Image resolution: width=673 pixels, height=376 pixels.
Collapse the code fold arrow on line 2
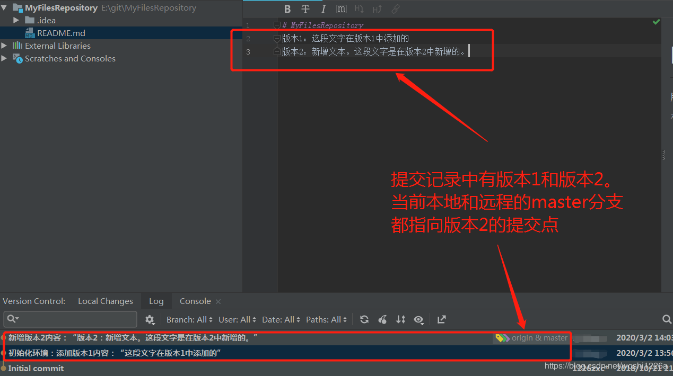point(276,38)
